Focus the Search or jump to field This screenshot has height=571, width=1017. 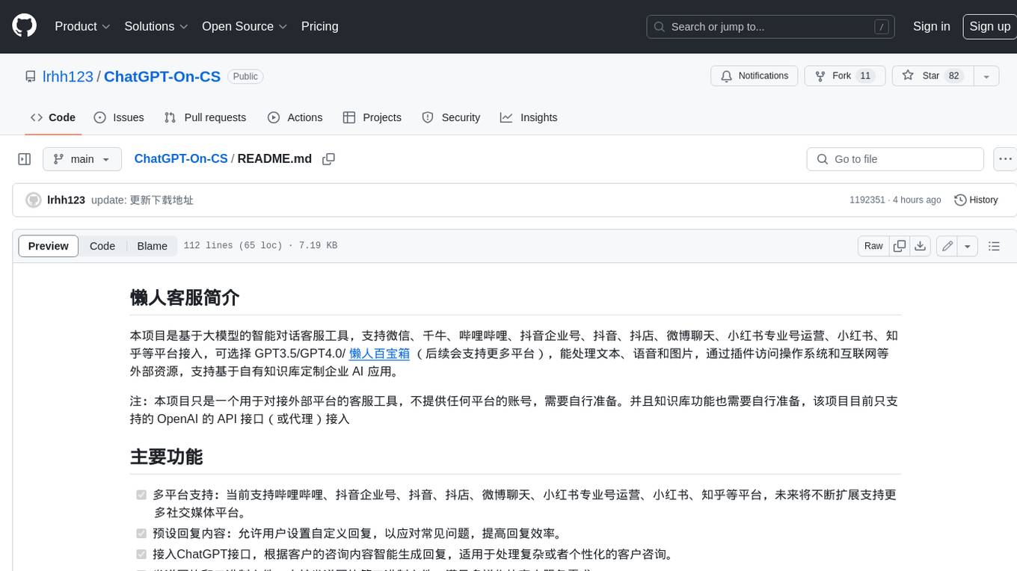[772, 27]
